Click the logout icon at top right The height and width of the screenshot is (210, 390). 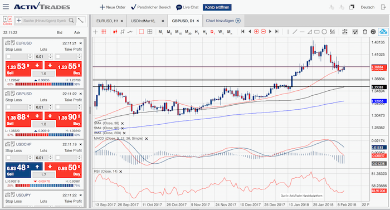point(383,7)
